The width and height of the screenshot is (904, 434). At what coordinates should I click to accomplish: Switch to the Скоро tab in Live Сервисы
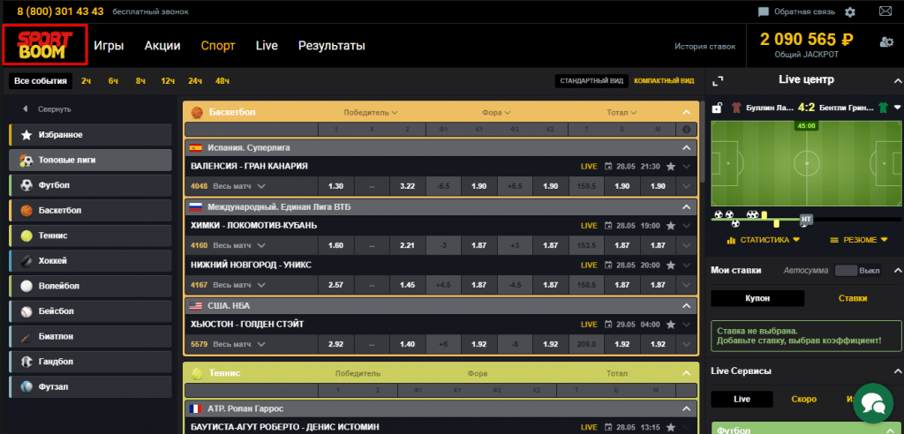(803, 400)
